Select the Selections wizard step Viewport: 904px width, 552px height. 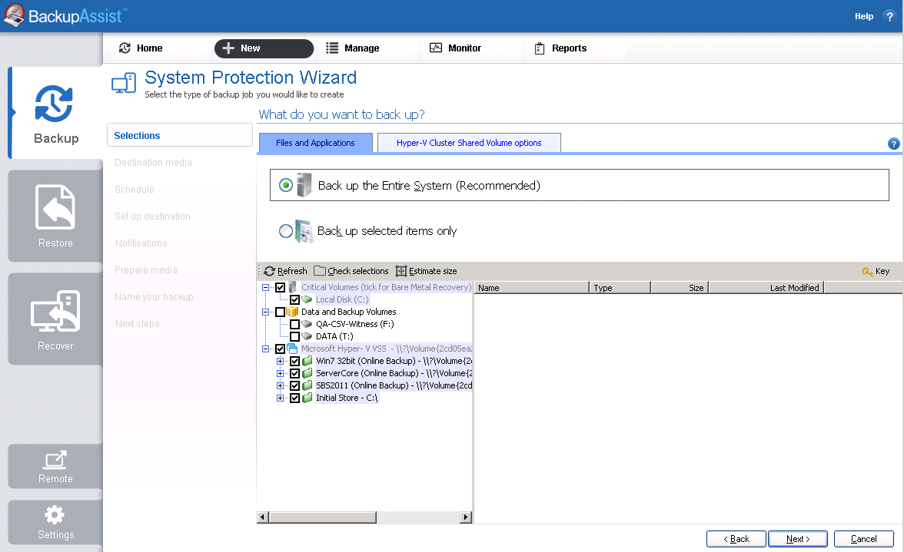[180, 135]
